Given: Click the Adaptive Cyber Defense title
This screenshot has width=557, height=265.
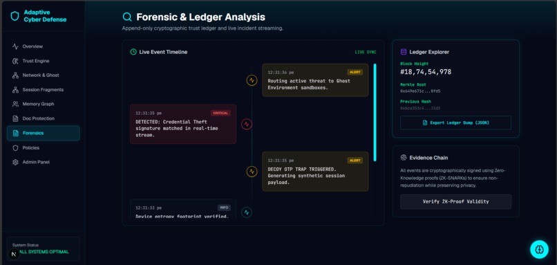Looking at the screenshot, I should pos(45,16).
